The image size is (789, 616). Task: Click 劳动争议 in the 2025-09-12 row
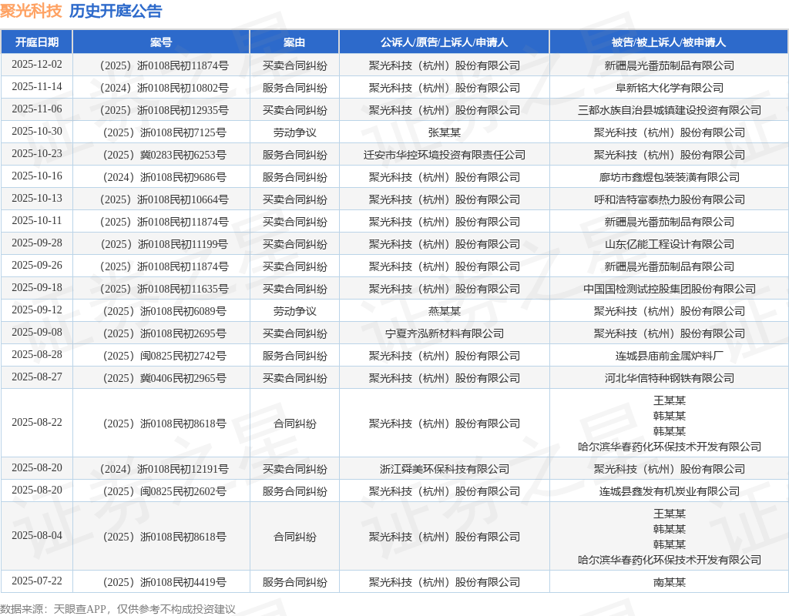coord(294,311)
